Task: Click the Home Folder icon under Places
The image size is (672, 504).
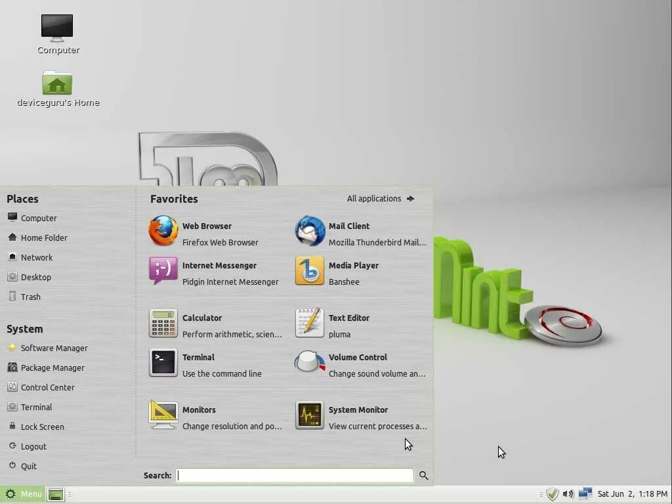Action: pos(12,237)
